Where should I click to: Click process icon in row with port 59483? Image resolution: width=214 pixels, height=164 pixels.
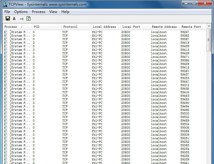click(5, 99)
